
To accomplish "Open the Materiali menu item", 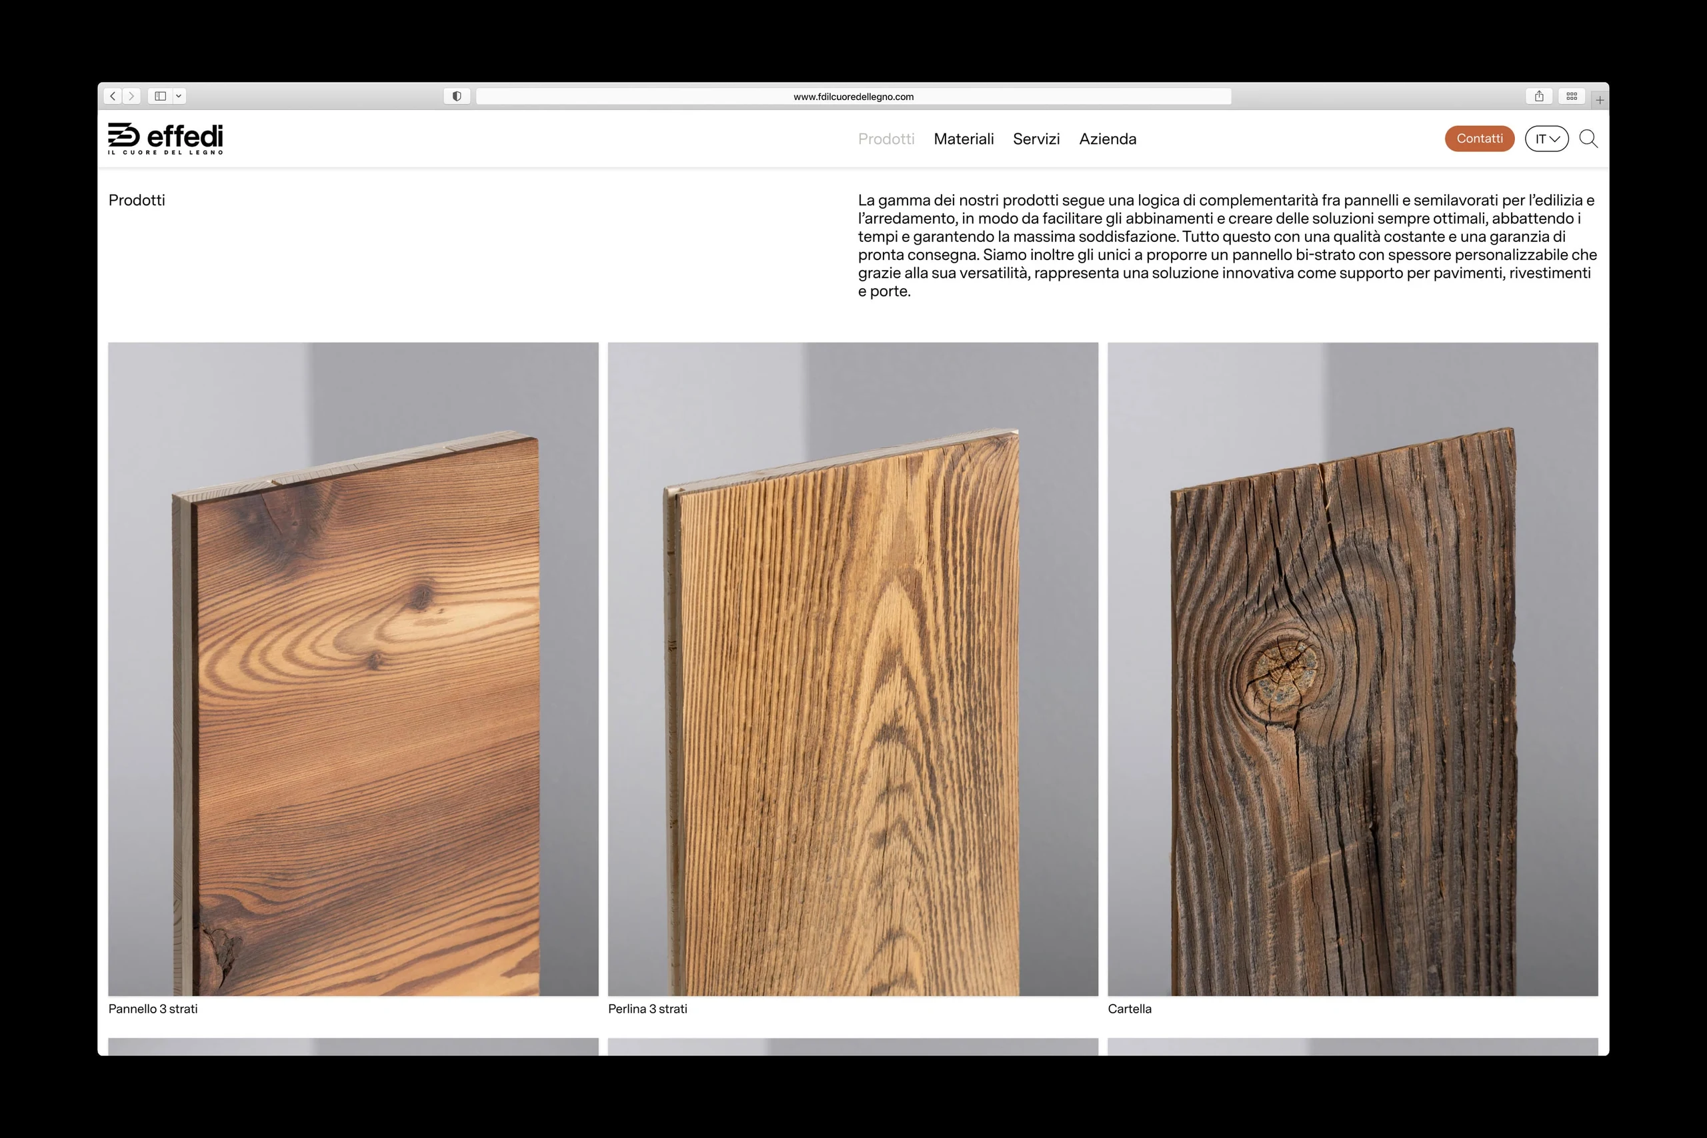I will coord(964,139).
